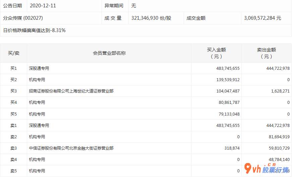Click the turnover value 3,069,572,284 元
Viewport: 292px width, 177px height.
[x=262, y=18]
